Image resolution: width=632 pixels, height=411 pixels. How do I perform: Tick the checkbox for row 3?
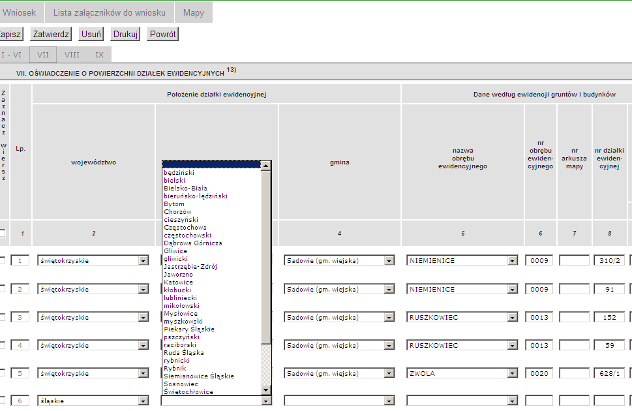(x=3, y=317)
